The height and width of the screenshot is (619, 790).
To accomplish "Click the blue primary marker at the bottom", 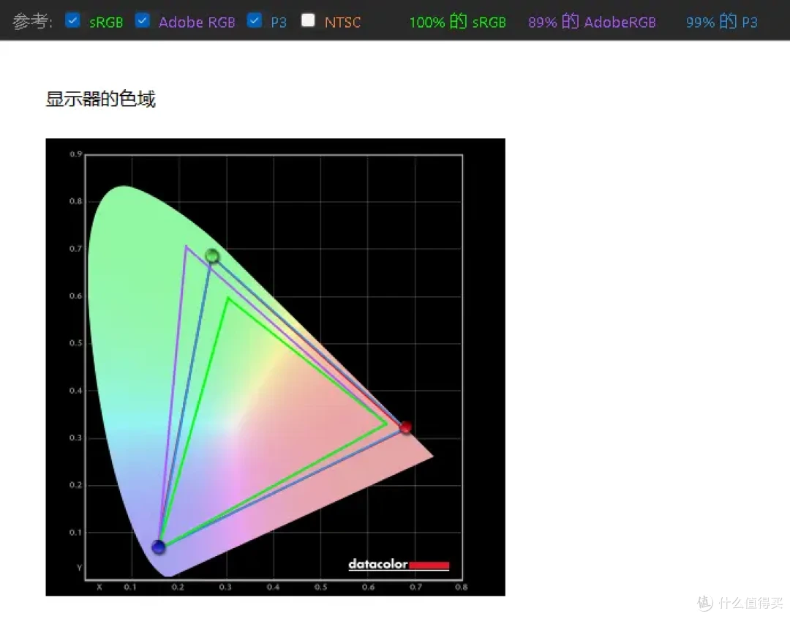I will (x=159, y=547).
